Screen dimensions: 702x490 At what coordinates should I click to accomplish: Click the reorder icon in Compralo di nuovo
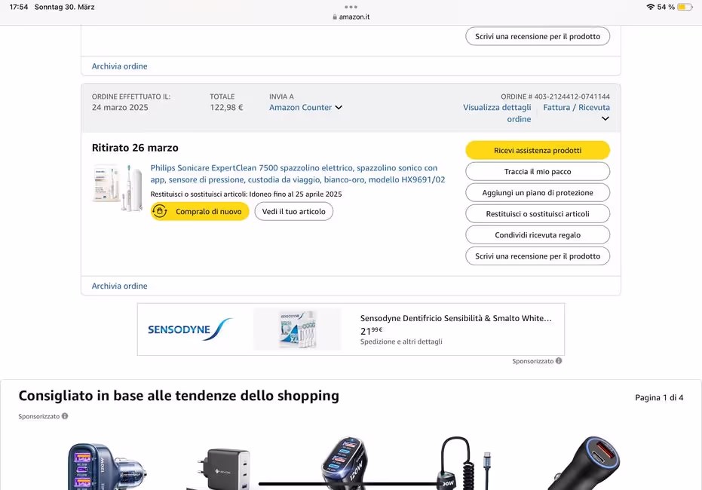click(160, 211)
